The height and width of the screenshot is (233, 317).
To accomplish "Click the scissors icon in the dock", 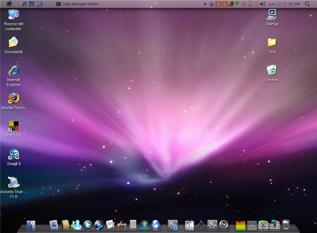I will (x=189, y=225).
